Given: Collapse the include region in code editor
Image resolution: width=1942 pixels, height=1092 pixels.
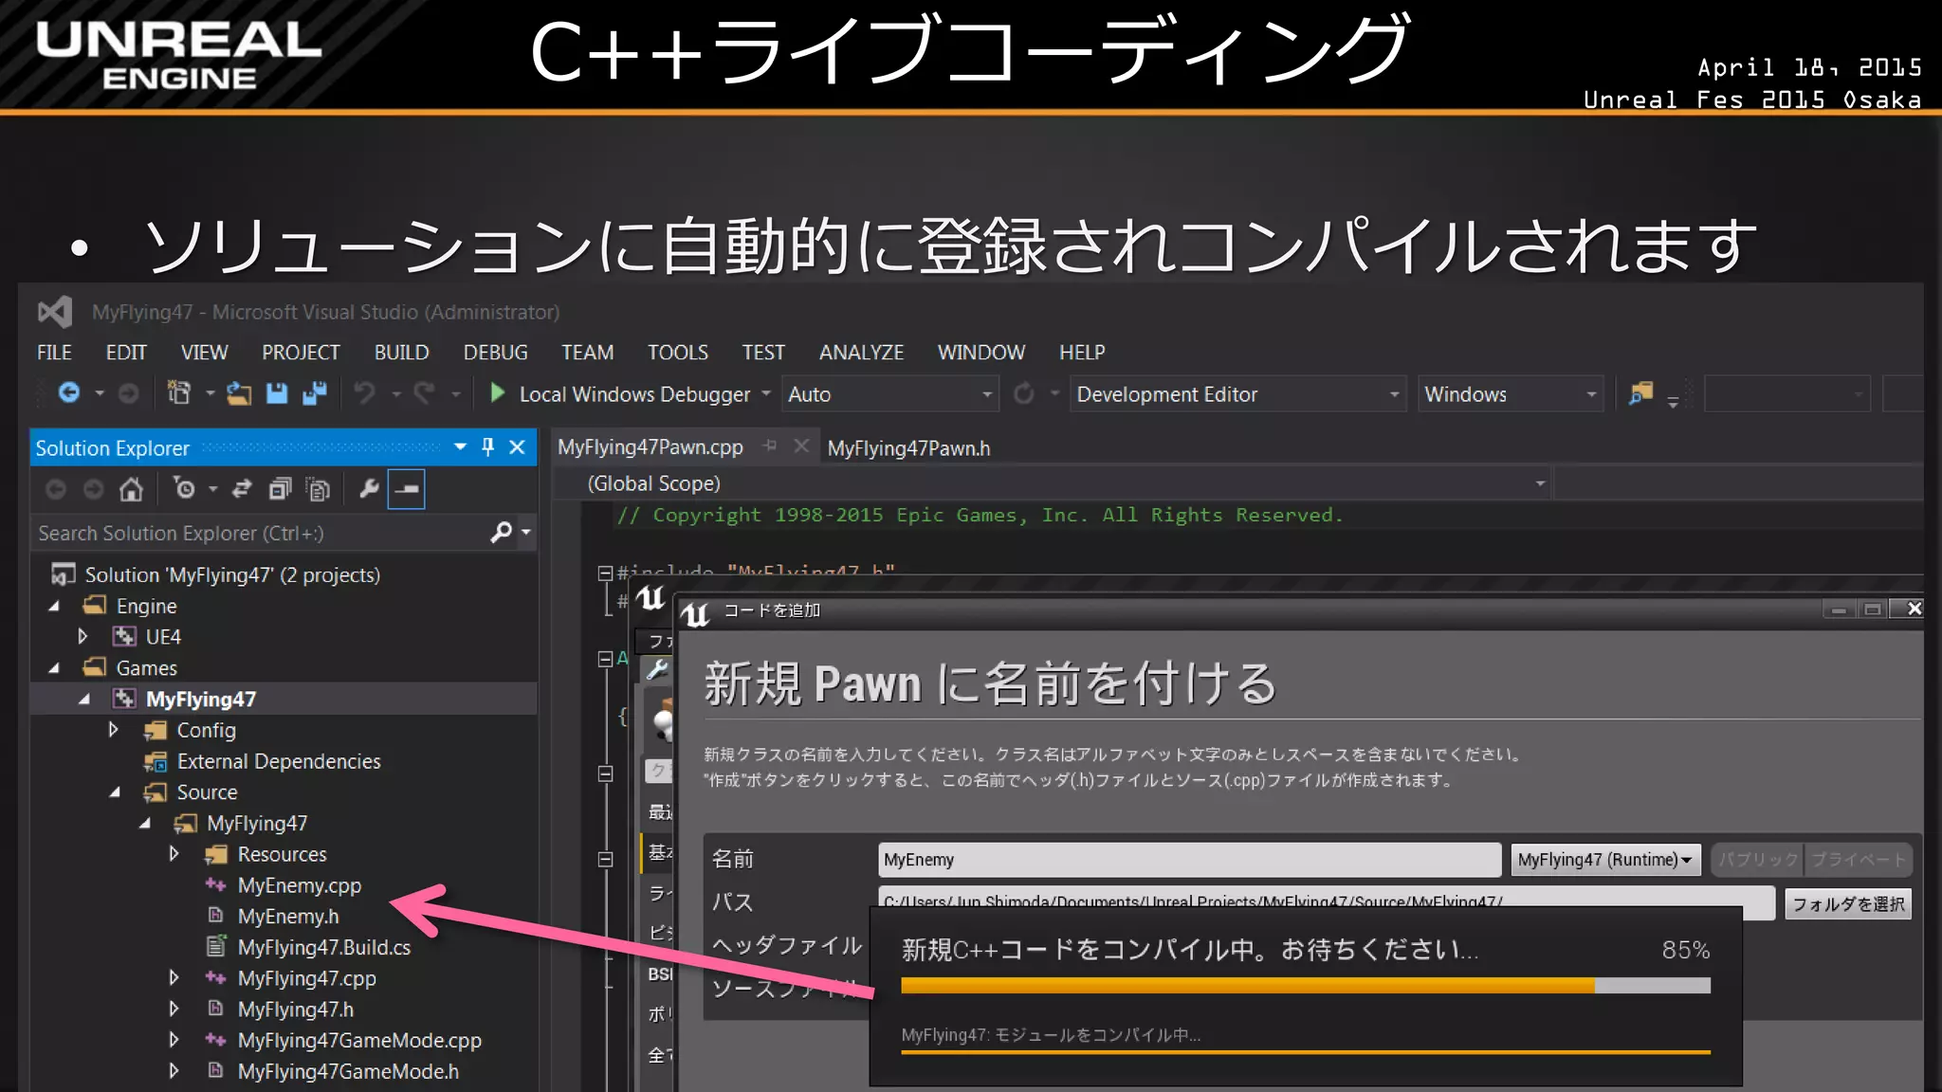Looking at the screenshot, I should click(604, 573).
